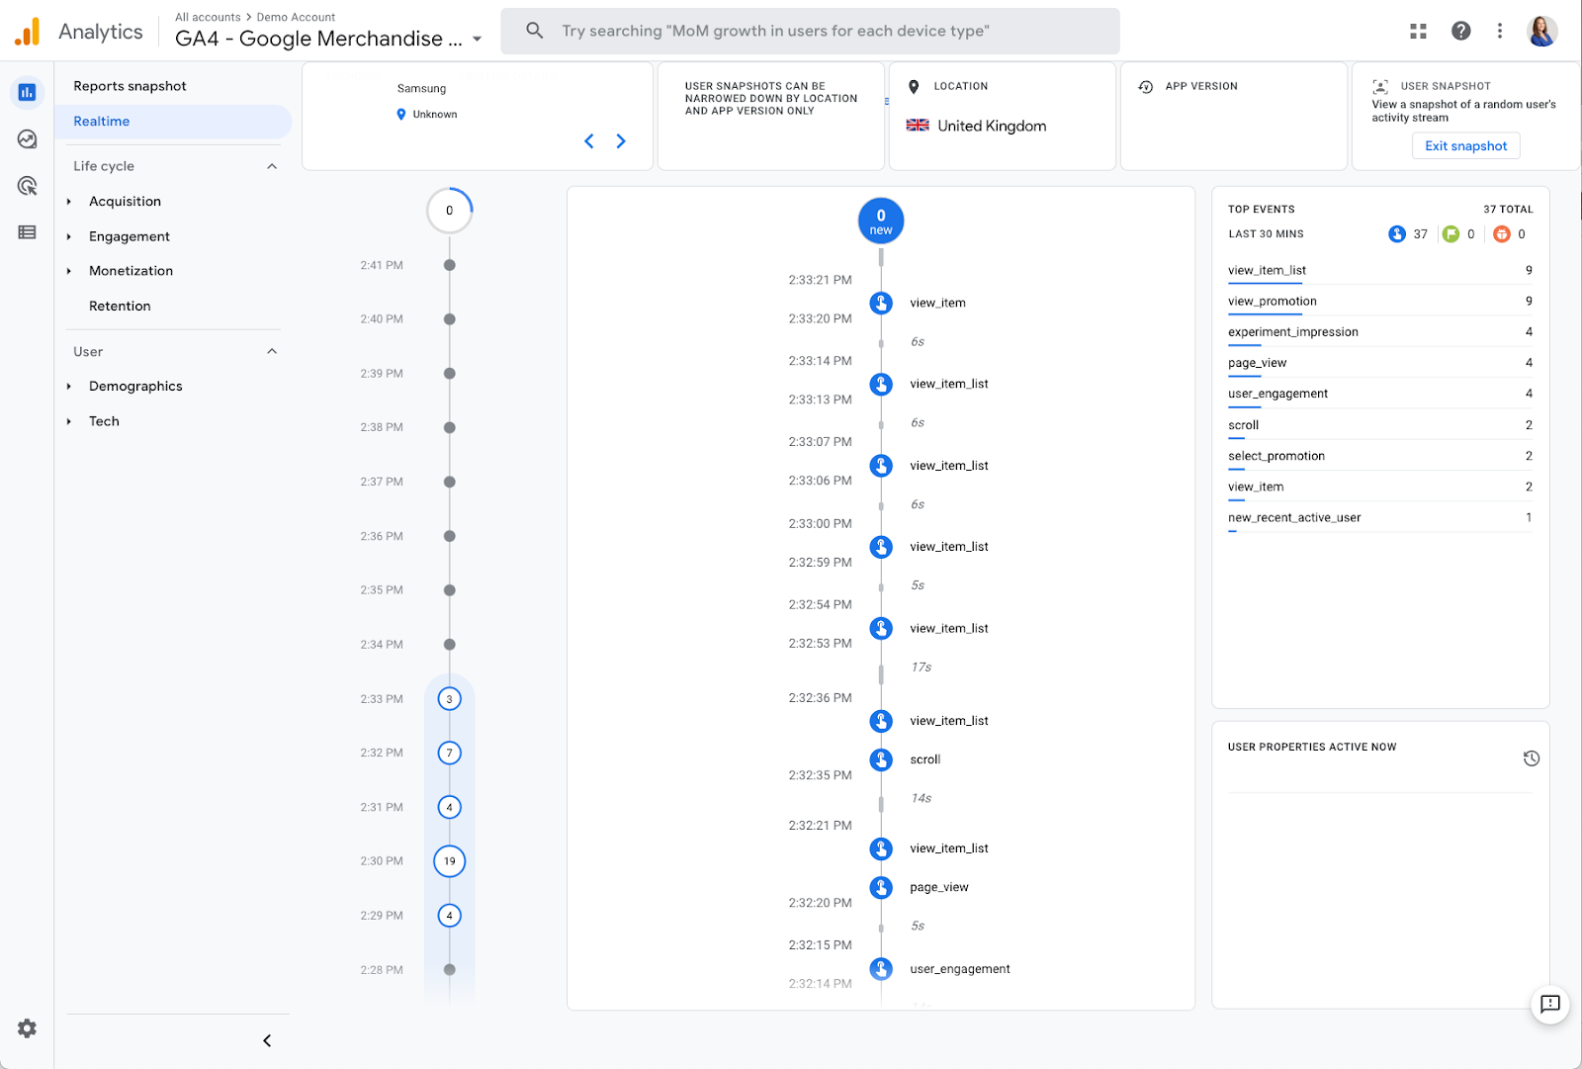The height and width of the screenshot is (1069, 1582).
Task: Open the Help question mark icon
Action: 1460,31
